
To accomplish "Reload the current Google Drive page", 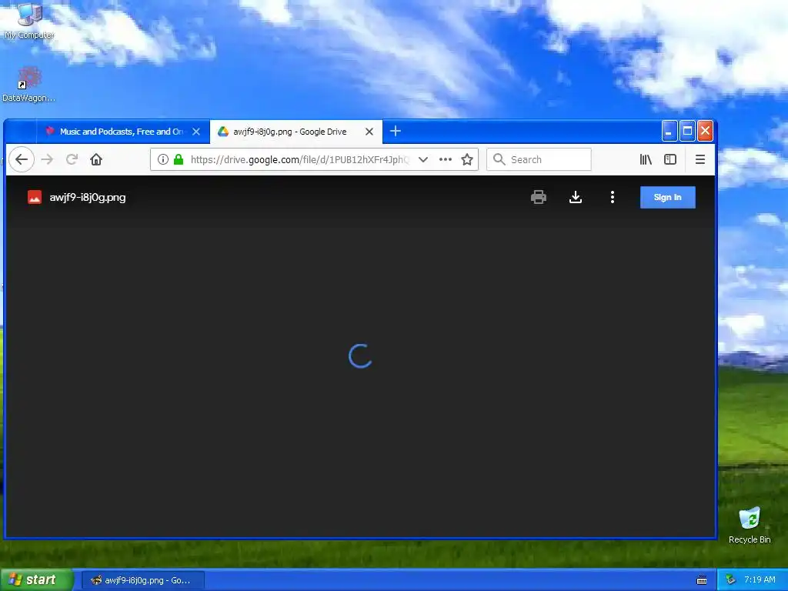I will click(x=72, y=159).
